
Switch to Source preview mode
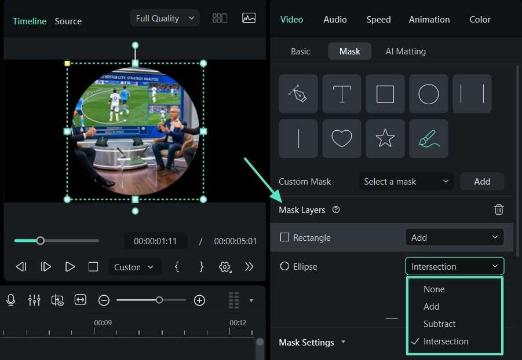(68, 21)
